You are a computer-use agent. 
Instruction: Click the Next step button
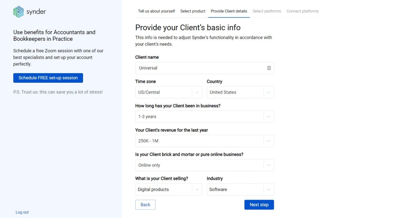259,205
